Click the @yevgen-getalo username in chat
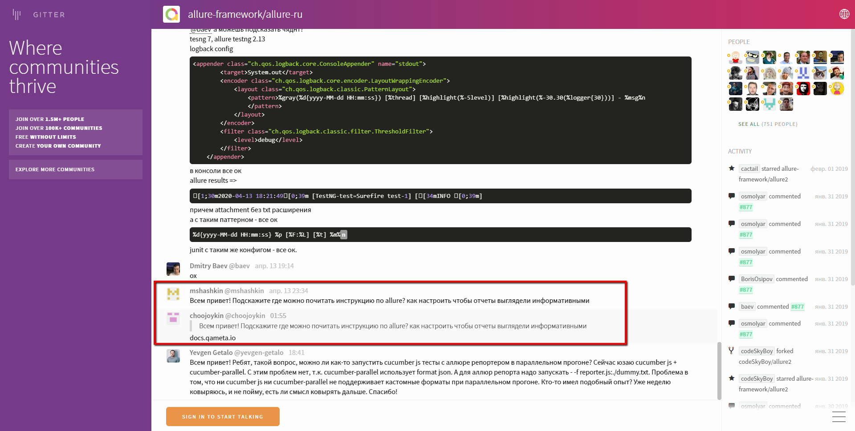Viewport: 855px width, 431px height. (x=259, y=353)
